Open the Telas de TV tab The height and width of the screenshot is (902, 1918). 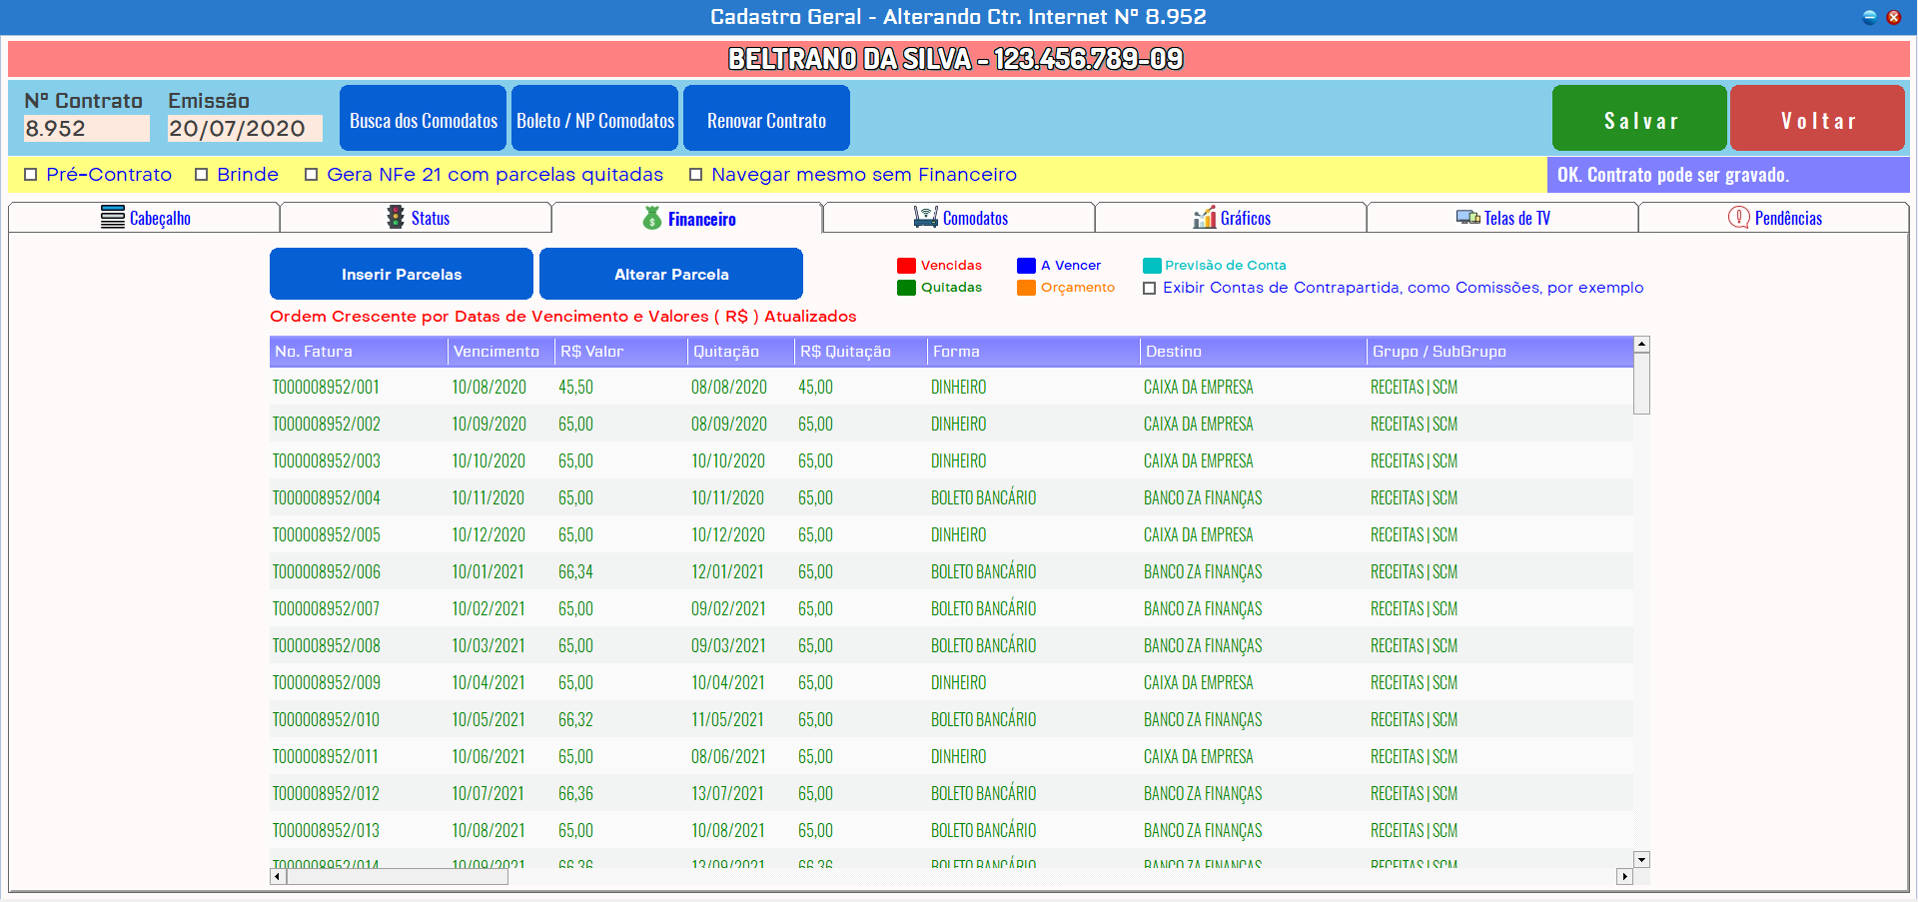click(x=1503, y=218)
